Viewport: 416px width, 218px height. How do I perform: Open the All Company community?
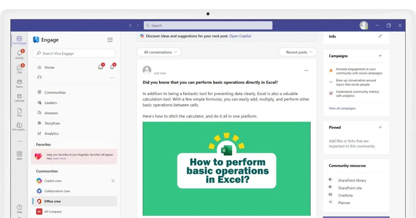point(74,211)
